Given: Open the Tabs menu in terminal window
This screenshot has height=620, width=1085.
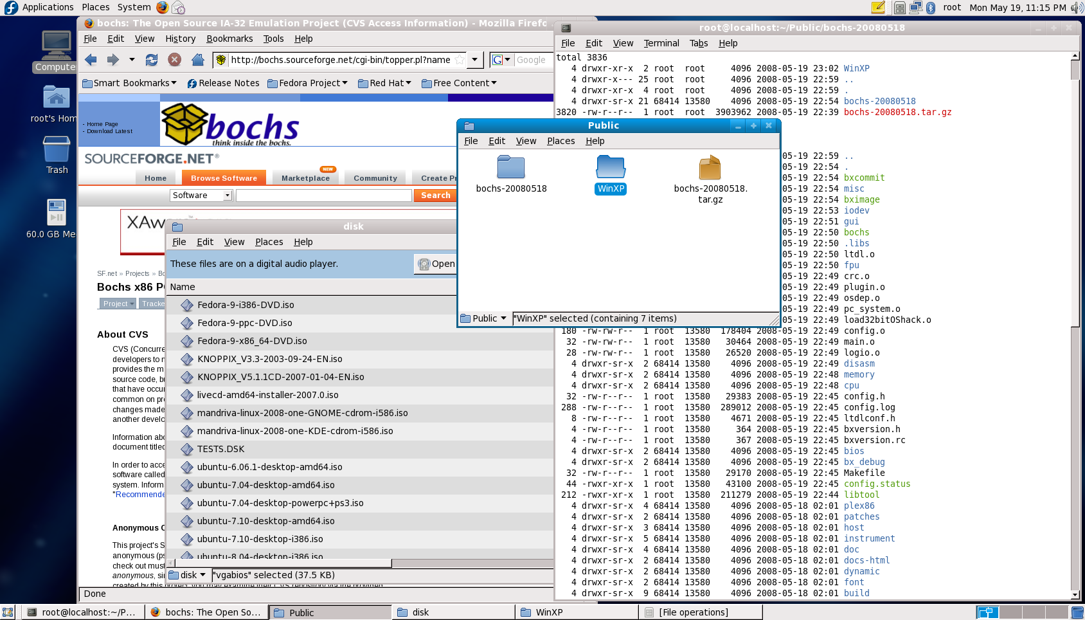Looking at the screenshot, I should click(699, 43).
